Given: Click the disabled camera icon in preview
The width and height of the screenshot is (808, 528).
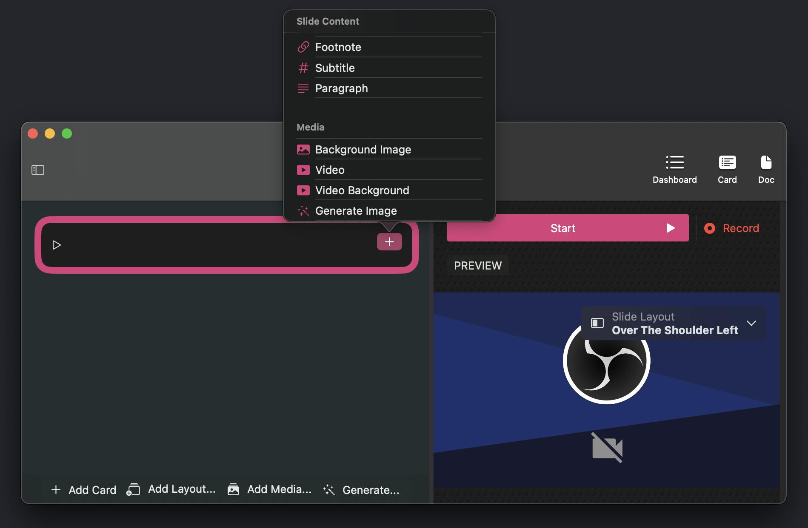Looking at the screenshot, I should [607, 448].
